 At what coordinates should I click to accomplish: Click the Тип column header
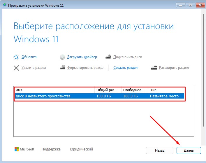tap(166, 90)
